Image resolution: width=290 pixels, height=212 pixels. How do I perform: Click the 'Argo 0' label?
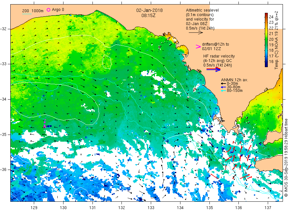58,10
